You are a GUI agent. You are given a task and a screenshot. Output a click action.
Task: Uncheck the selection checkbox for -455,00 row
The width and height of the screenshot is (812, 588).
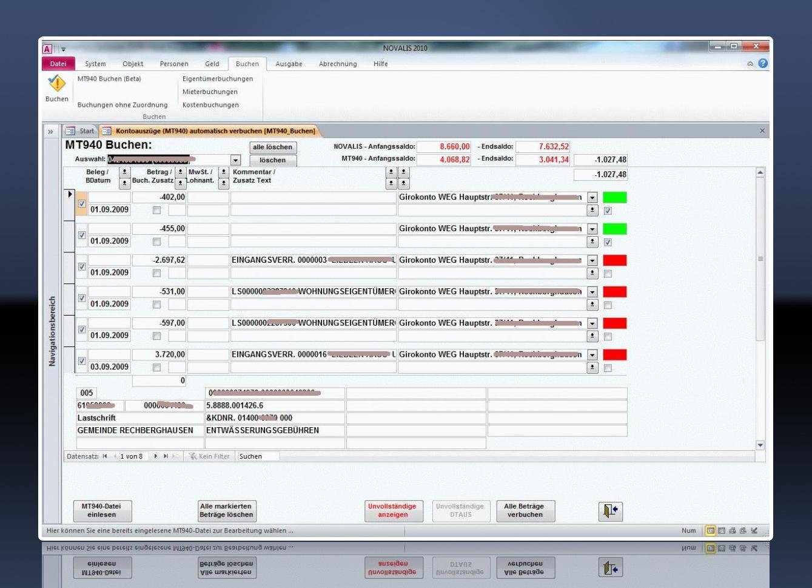(x=82, y=235)
